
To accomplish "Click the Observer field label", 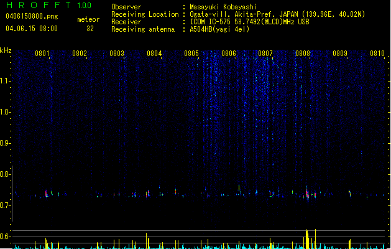I will (x=126, y=7).
